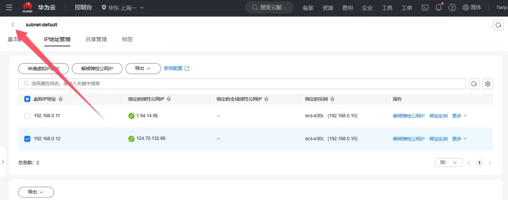This screenshot has width=508, height=200.
Task: Refresh the page using top-right refresh icon
Action: pyautogui.click(x=498, y=25)
